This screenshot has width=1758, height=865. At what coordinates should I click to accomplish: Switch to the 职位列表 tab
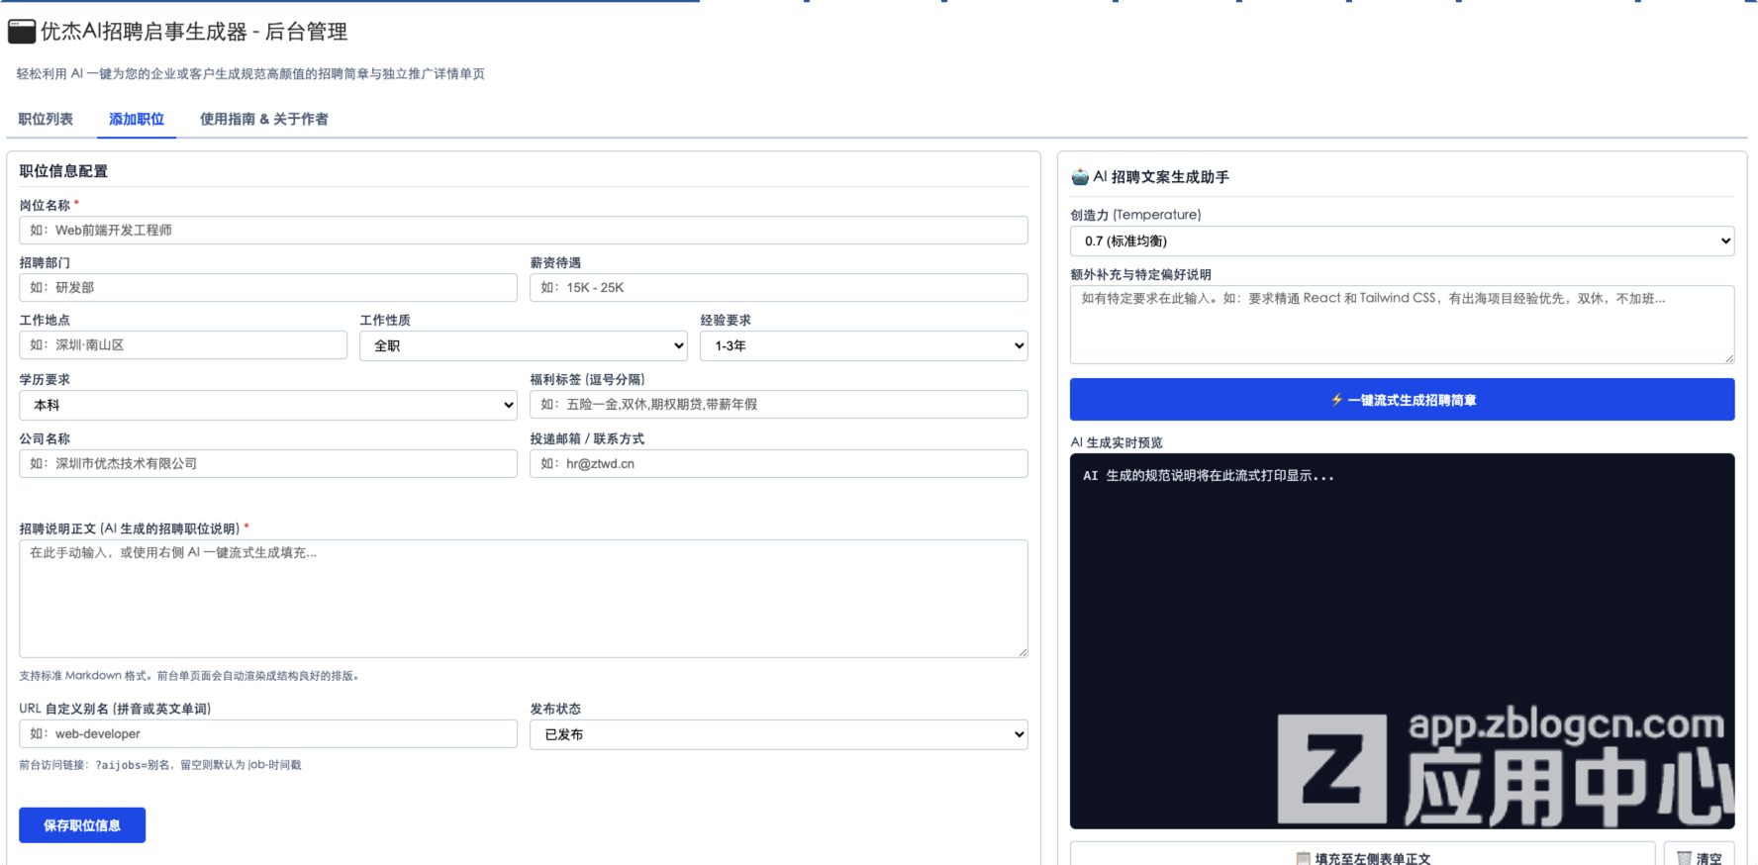coord(46,119)
